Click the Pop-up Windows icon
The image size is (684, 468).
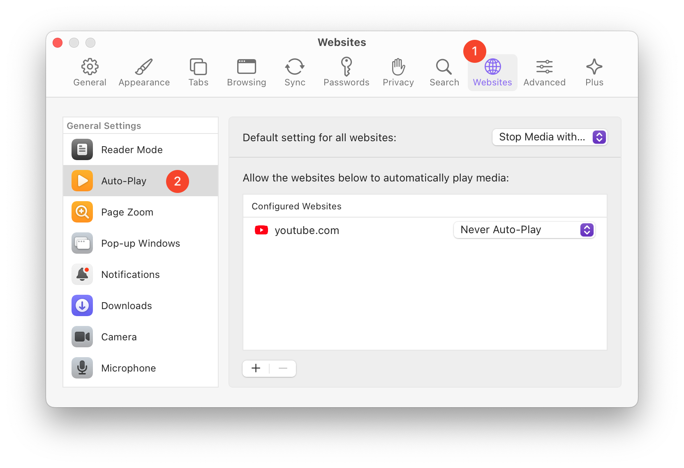pos(82,243)
